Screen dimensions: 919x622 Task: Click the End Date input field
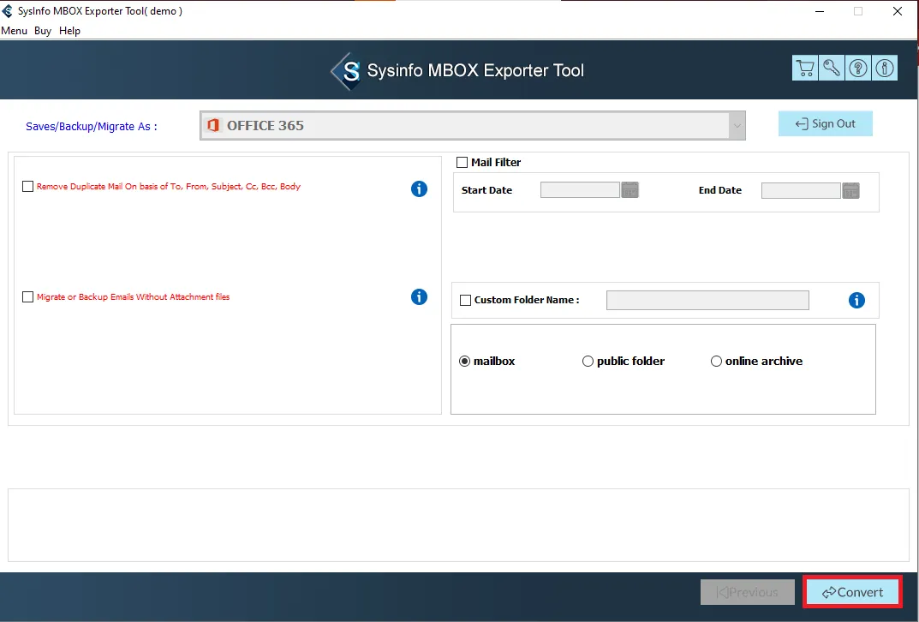coord(801,190)
